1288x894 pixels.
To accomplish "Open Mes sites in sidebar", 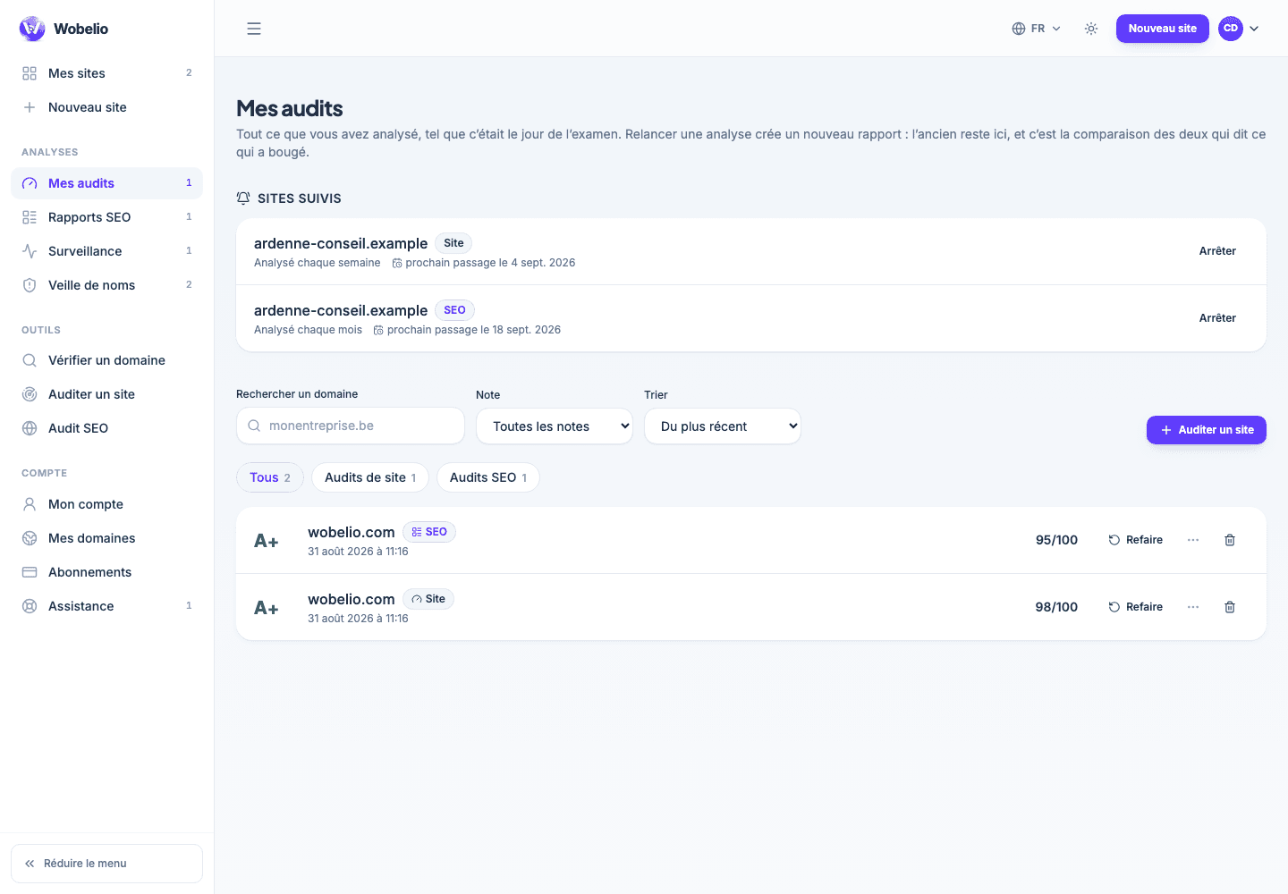I will point(107,73).
